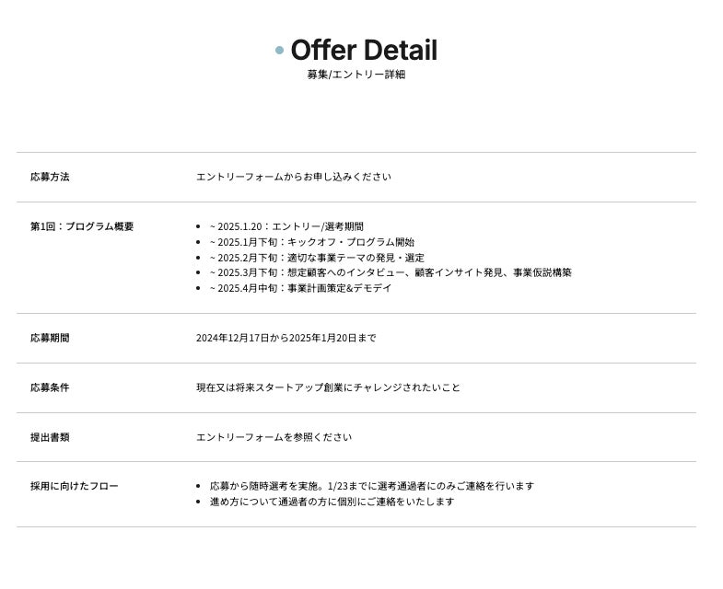Click the 進め方について通過者の方に bullet item
Image resolution: width=723 pixels, height=589 pixels.
tap(332, 502)
